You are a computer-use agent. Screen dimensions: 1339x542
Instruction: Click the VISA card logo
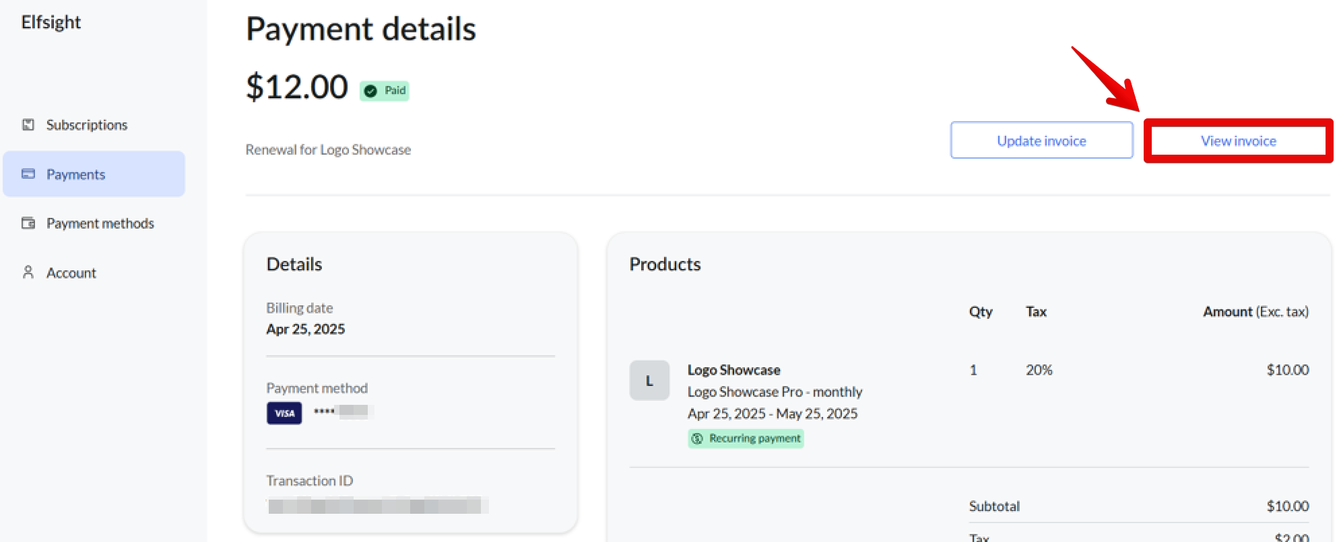[284, 413]
